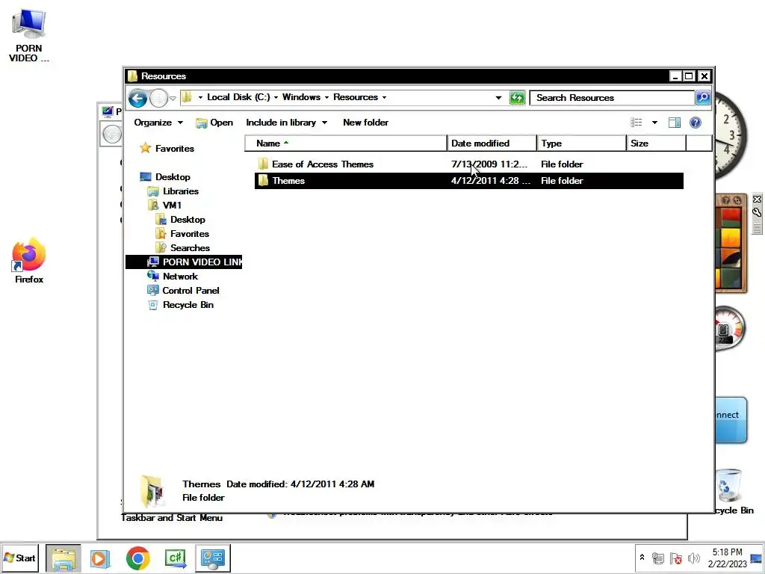Open the Control Panel taskbar icon
The height and width of the screenshot is (574, 765).
coord(213,558)
